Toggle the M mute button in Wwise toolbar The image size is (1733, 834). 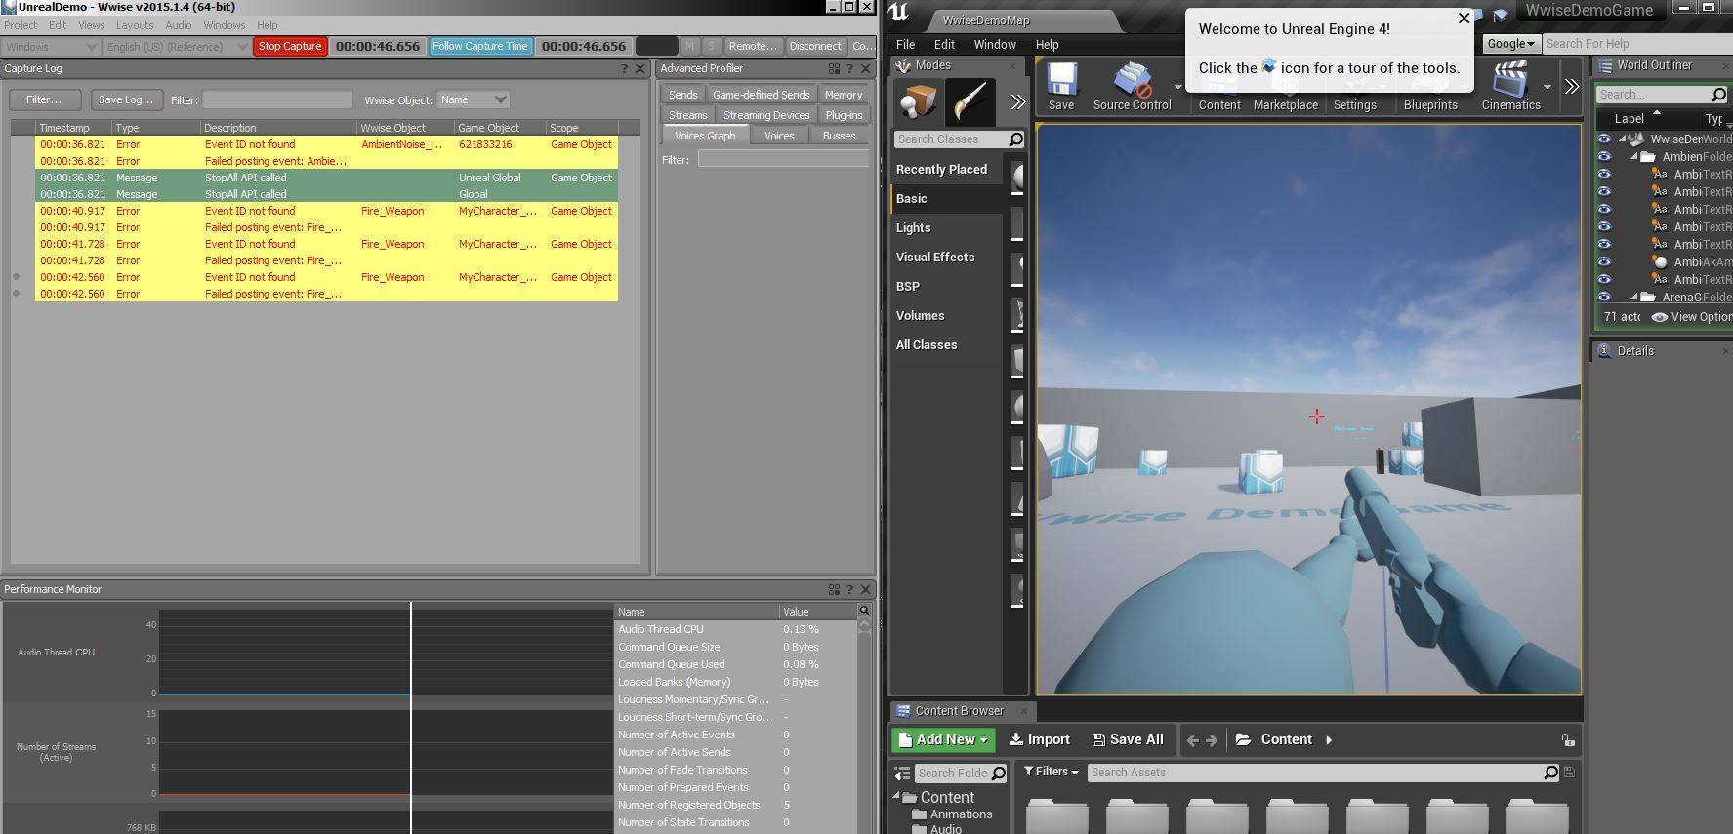690,46
